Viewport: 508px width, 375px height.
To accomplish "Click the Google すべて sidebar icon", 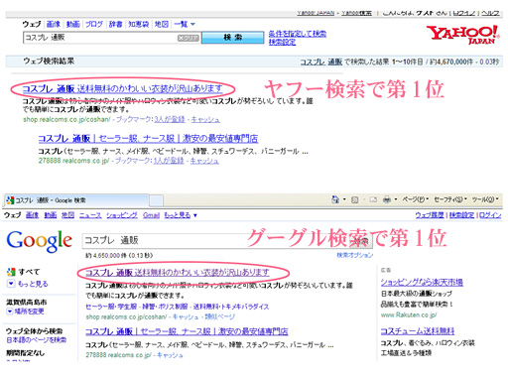I will tap(11, 272).
